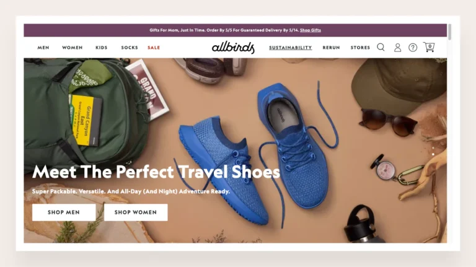Click the Shop Men button
This screenshot has width=476, height=267.
[x=64, y=212]
